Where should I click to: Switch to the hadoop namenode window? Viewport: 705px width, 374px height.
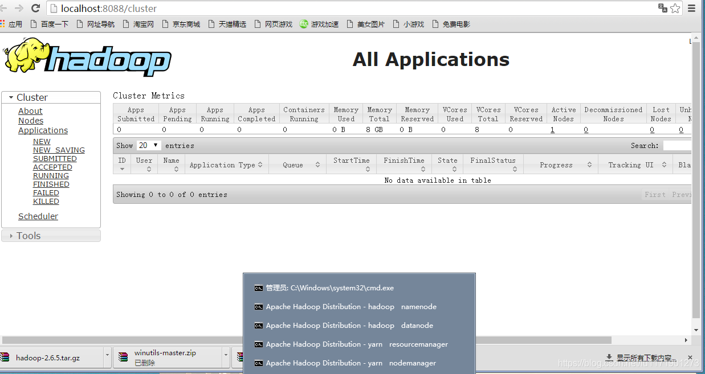[x=351, y=307]
